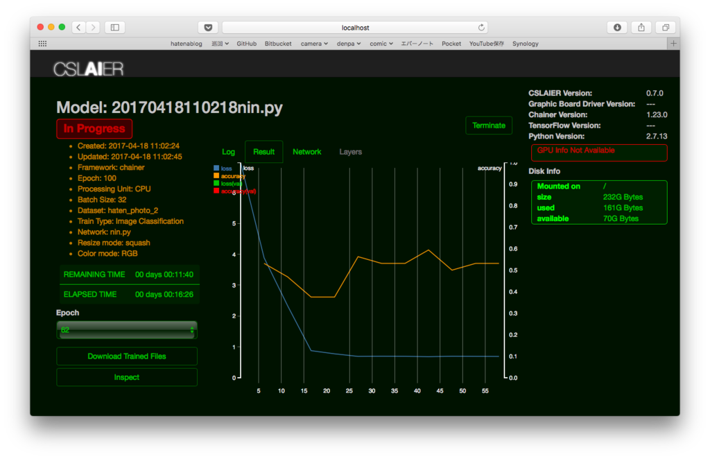Open the Share icon in Safari
The image size is (710, 459).
641,28
